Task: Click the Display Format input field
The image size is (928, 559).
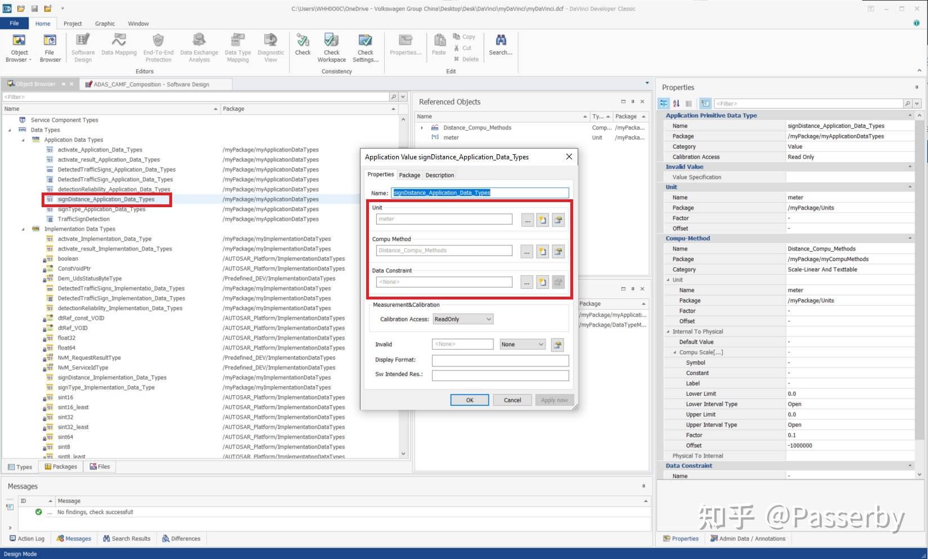Action: point(500,360)
